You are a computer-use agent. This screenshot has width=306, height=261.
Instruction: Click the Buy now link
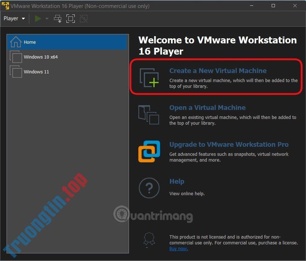178,248
